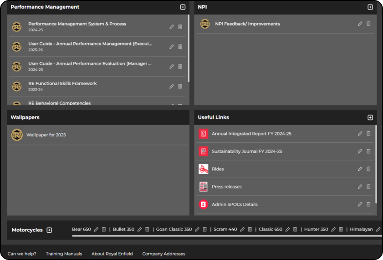Edit the Hunter 350 motorcycle
The image size is (383, 260).
pos(333,230)
